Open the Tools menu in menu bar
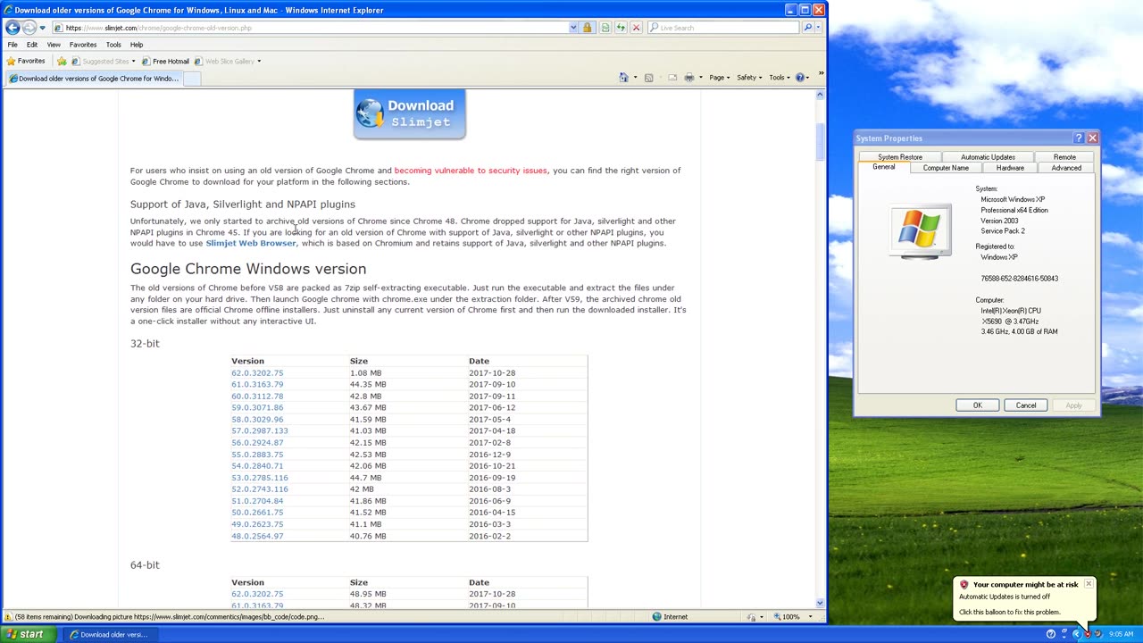 click(x=113, y=45)
